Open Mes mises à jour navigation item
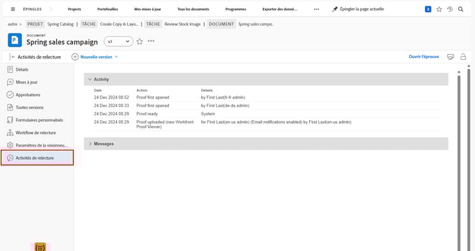The image size is (475, 251). tap(148, 9)
